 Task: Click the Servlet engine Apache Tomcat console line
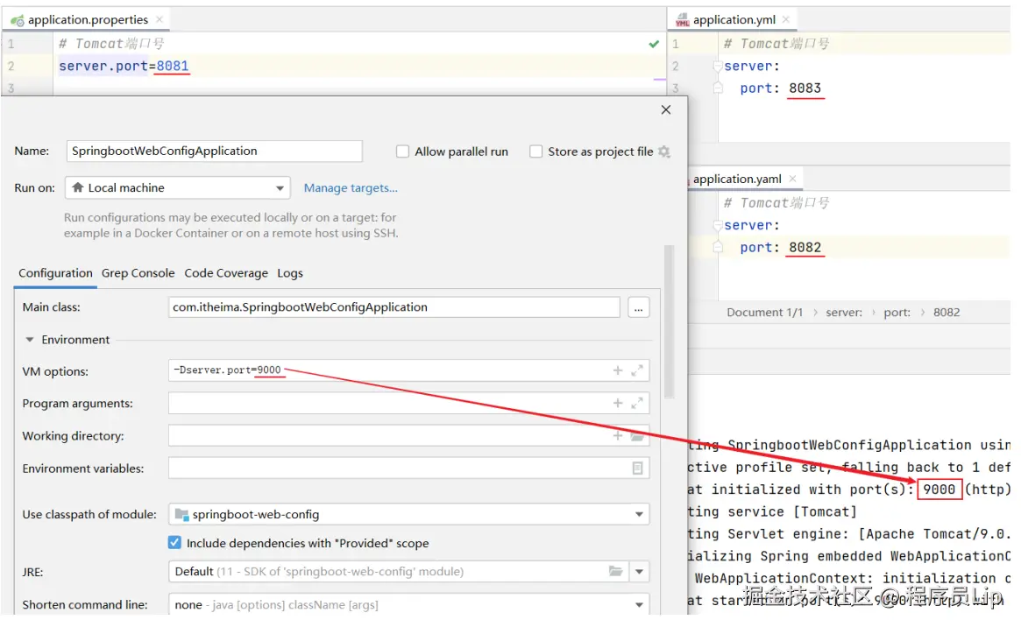coord(849,534)
